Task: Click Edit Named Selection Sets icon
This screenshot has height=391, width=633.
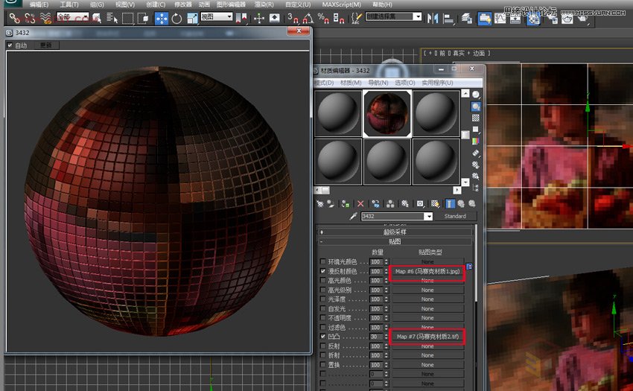Action: 357,18
